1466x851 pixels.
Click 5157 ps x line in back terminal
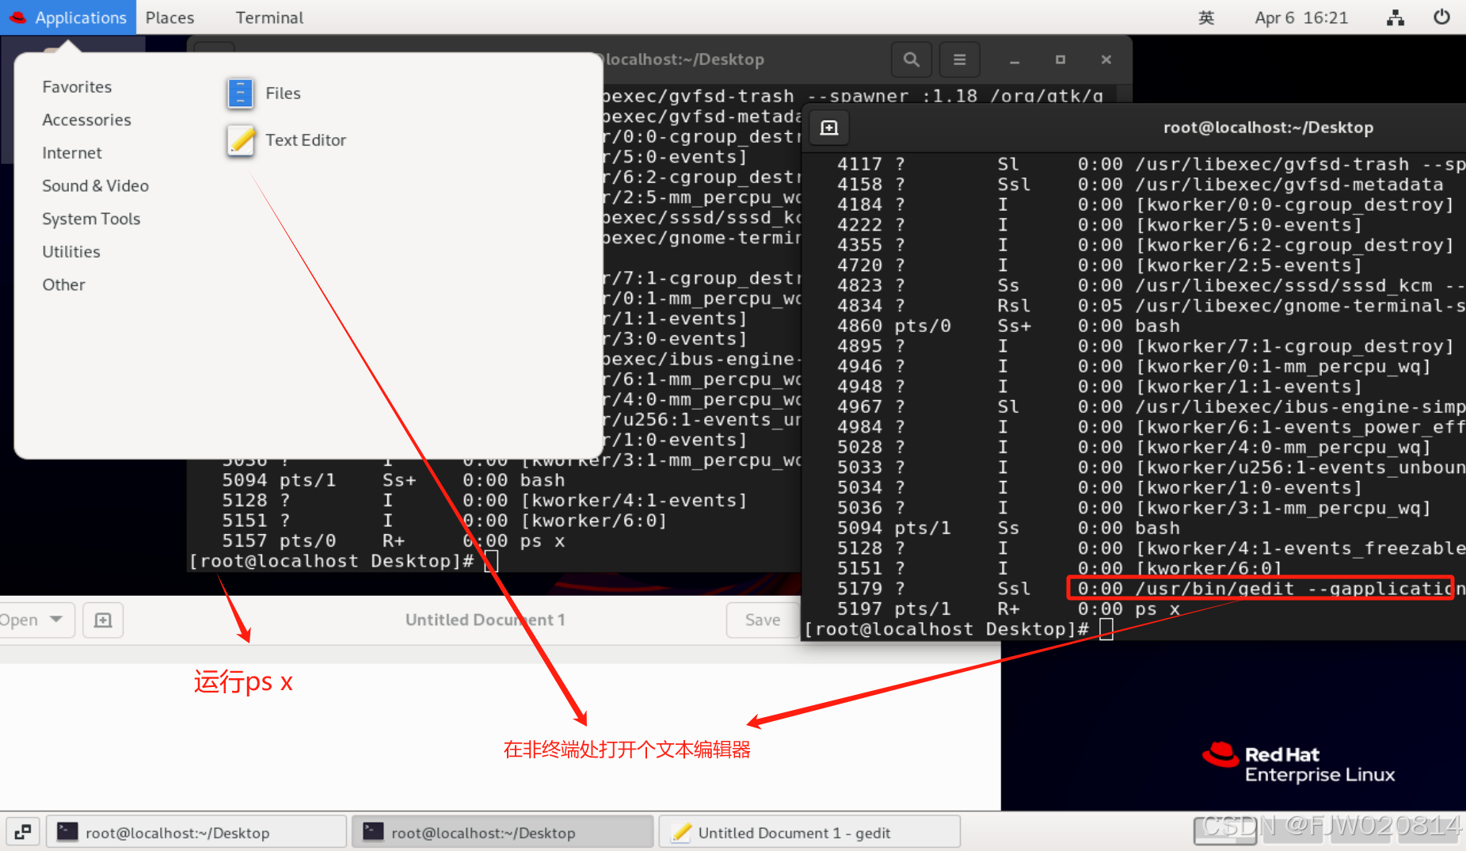pos(393,542)
